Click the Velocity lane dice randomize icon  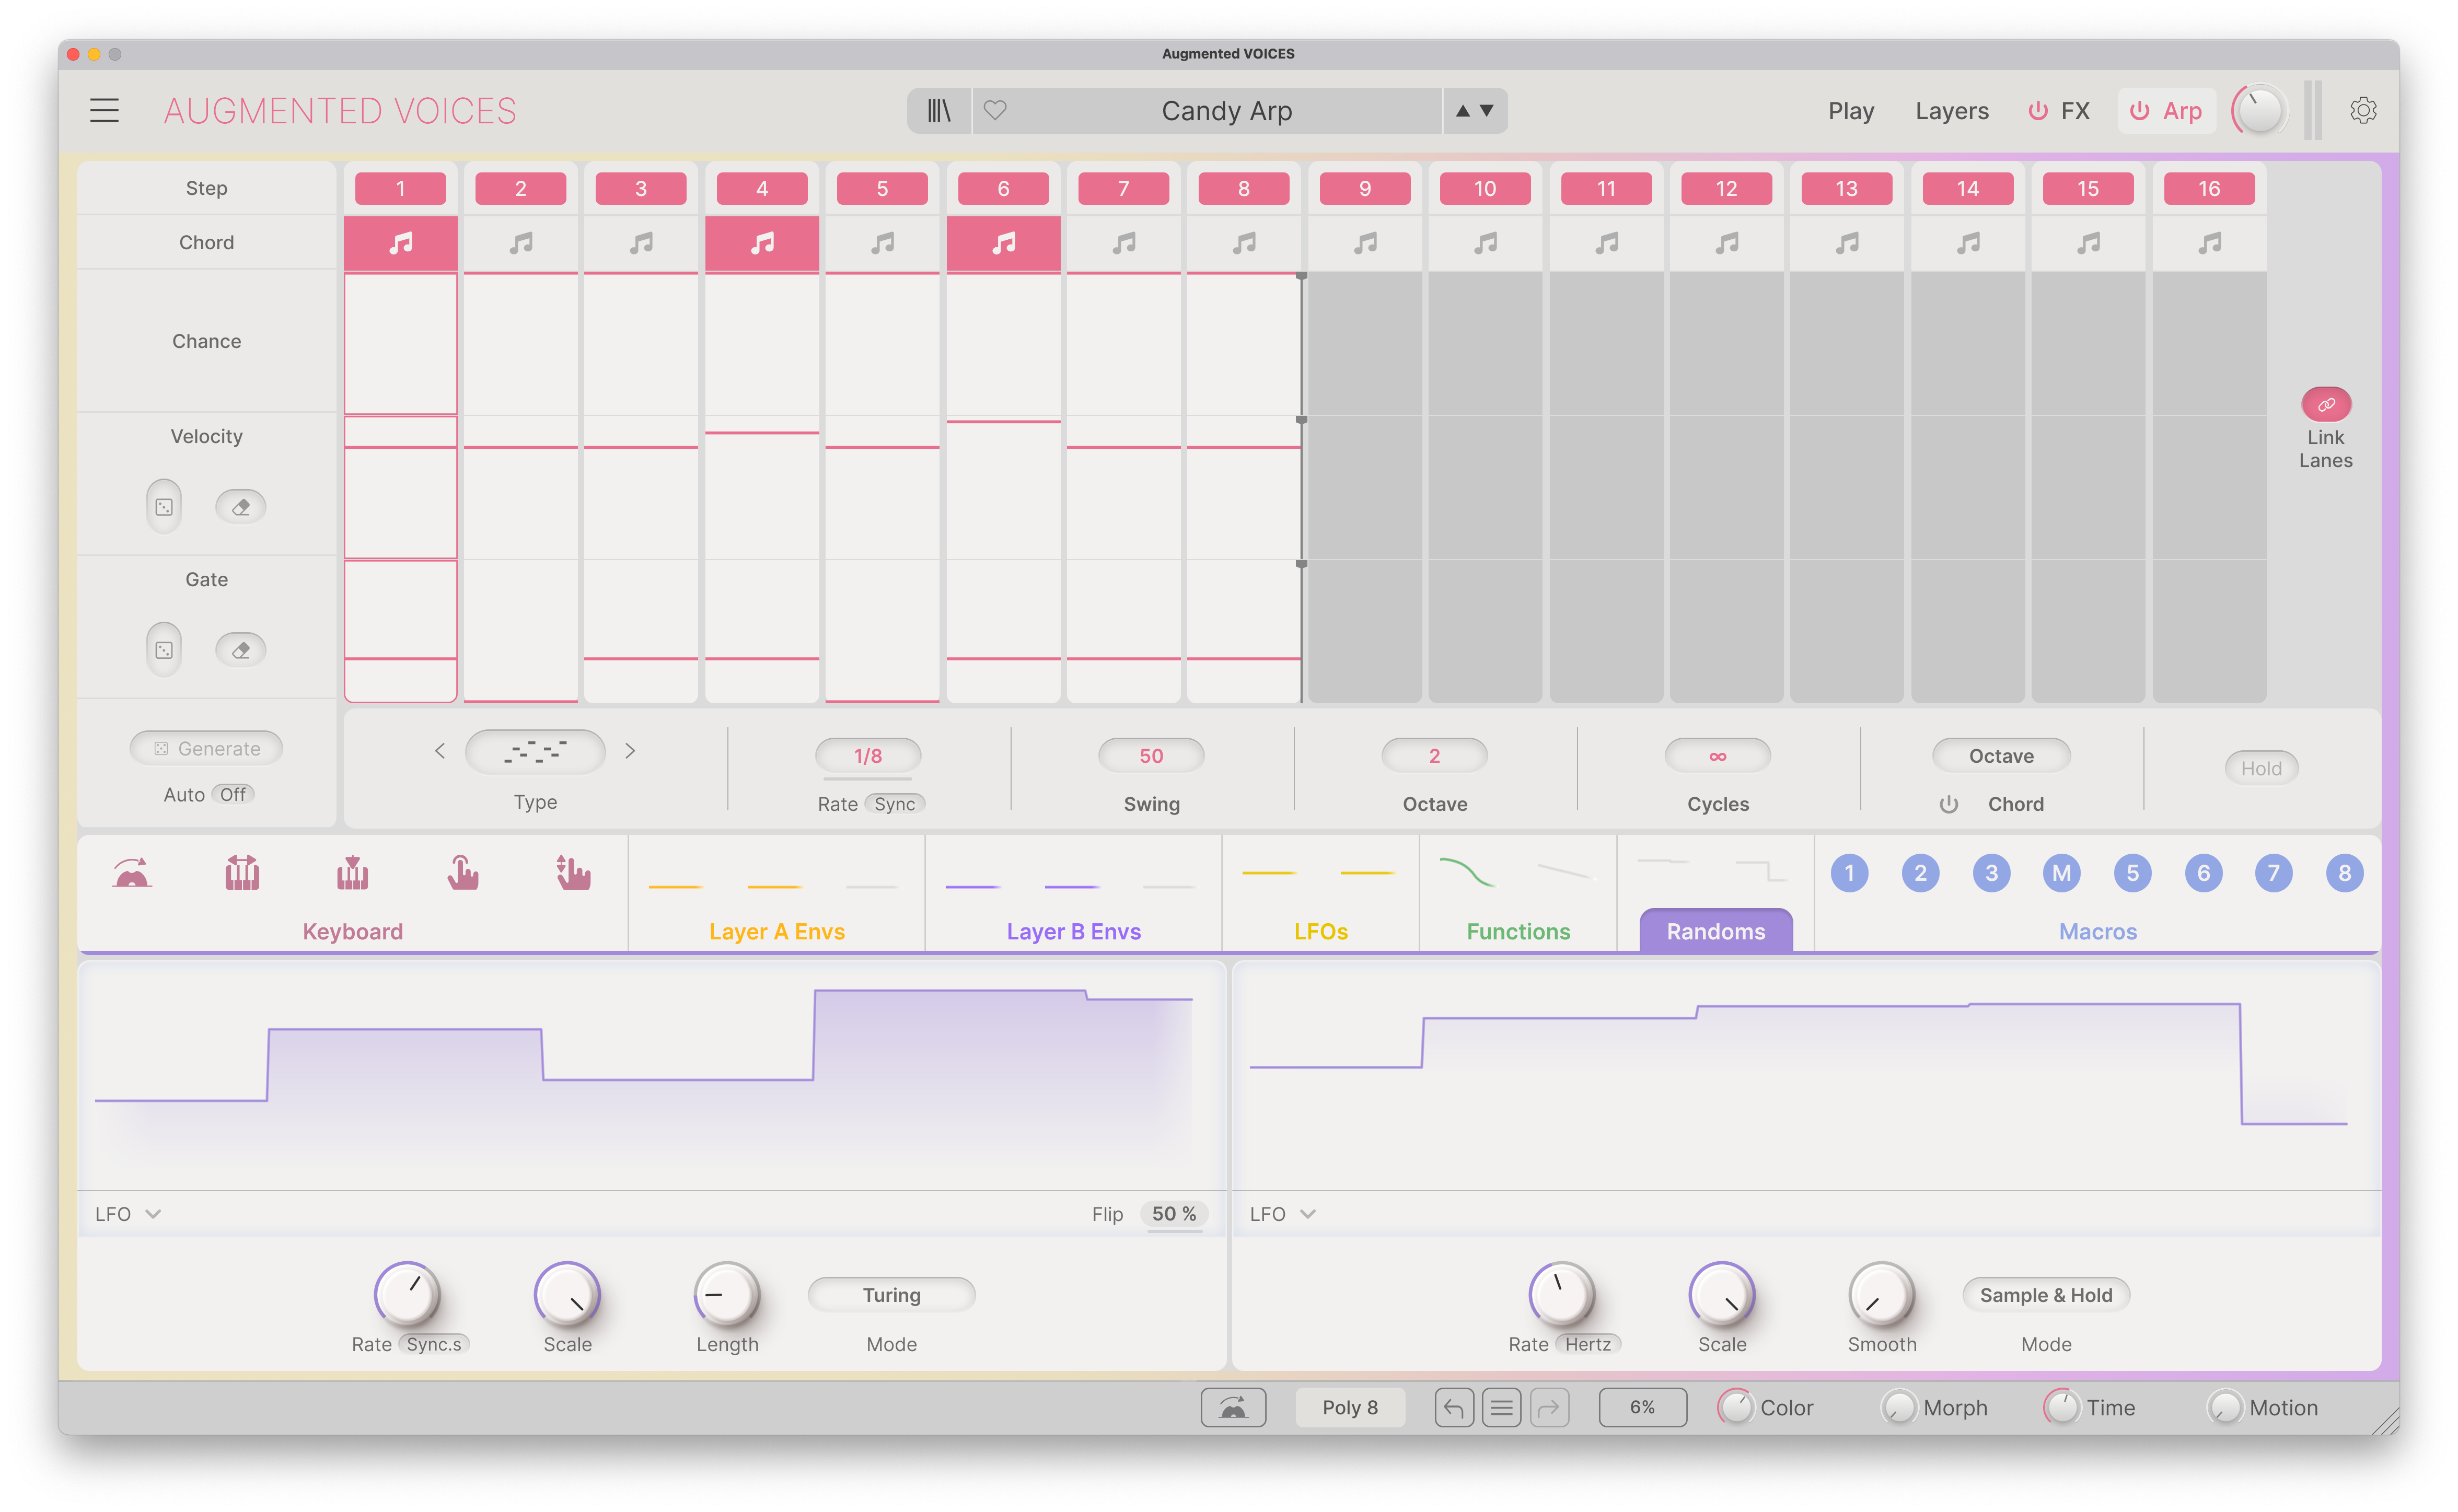164,507
